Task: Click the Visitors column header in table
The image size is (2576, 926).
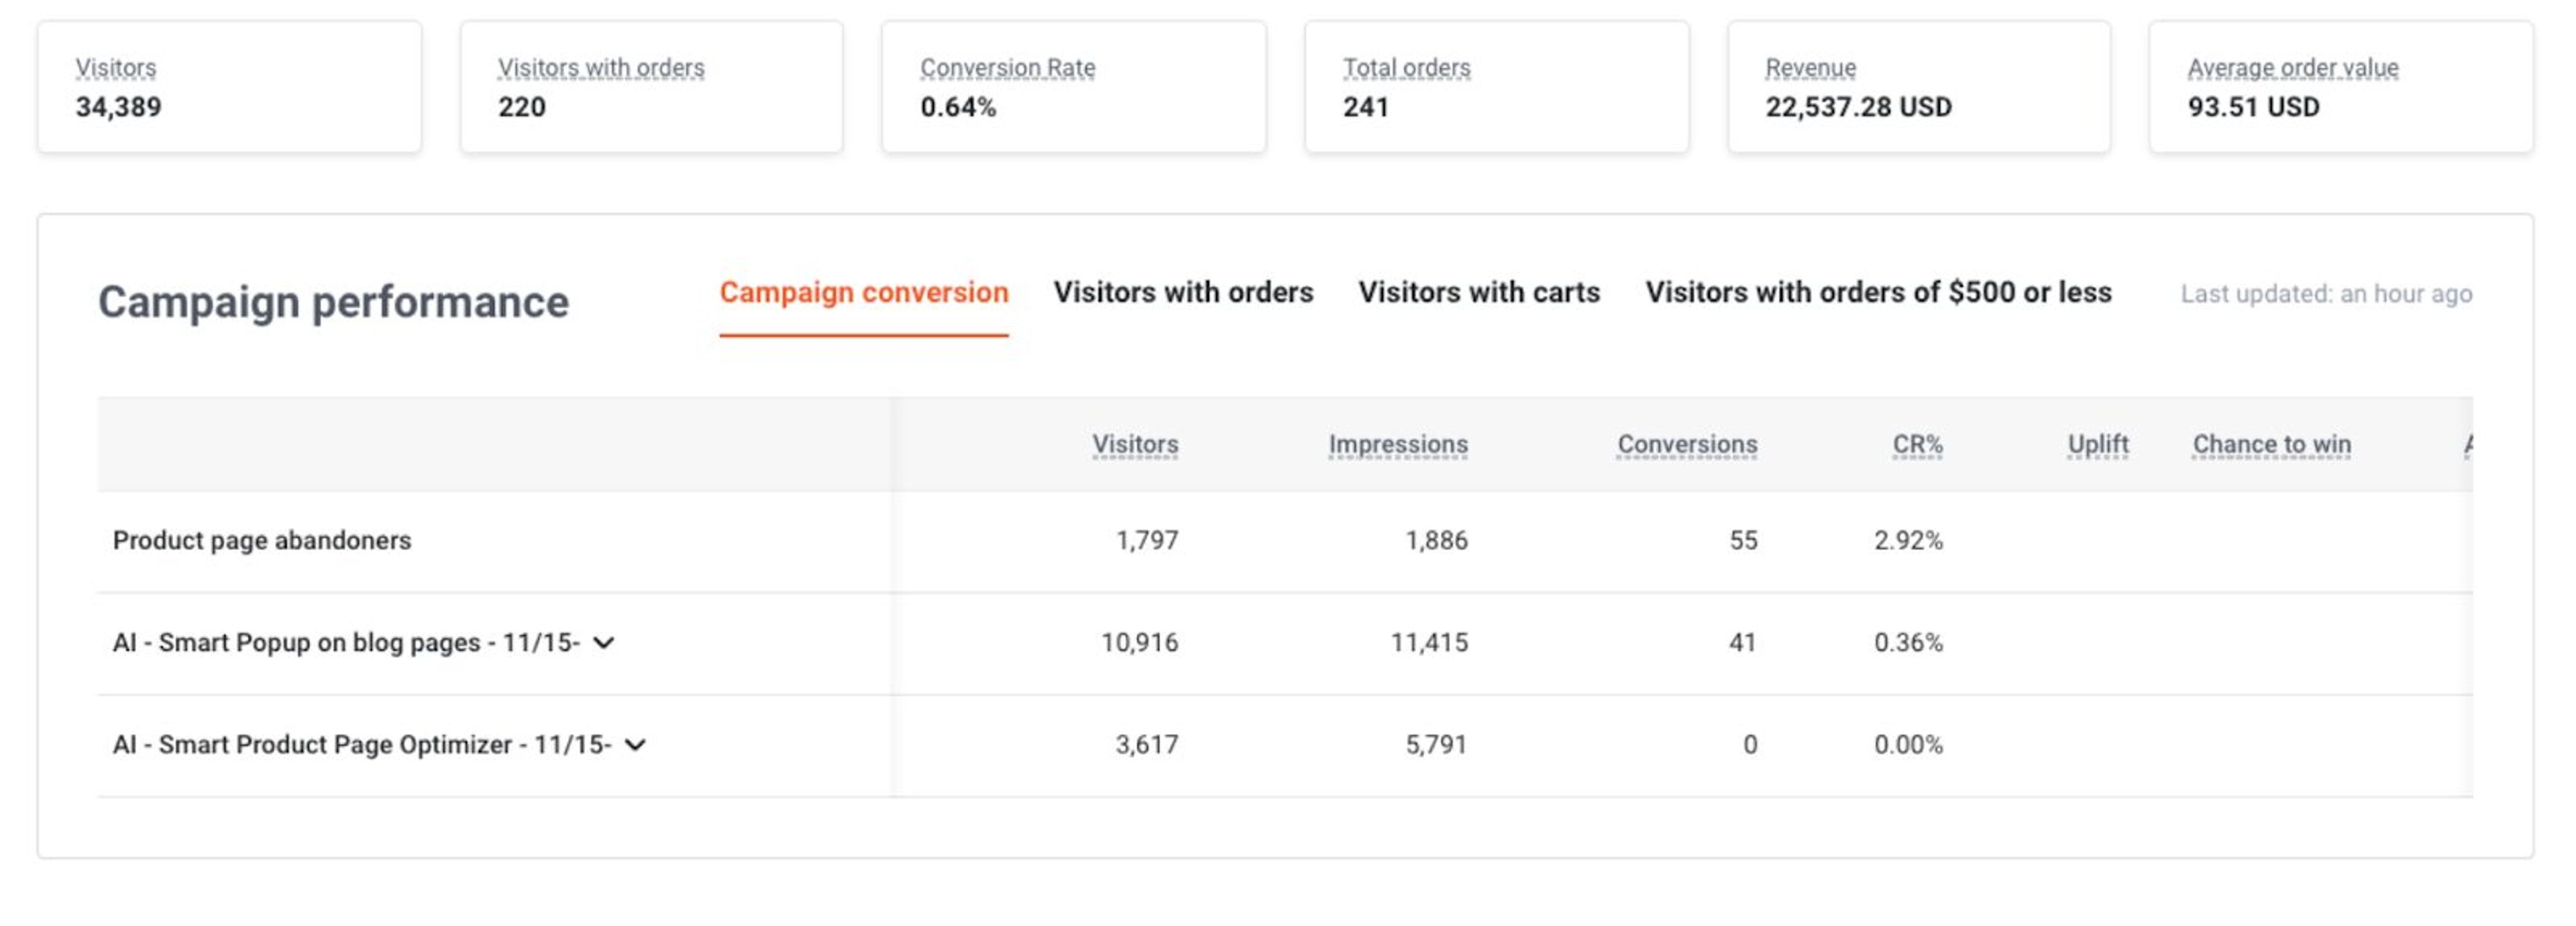Action: (1135, 444)
